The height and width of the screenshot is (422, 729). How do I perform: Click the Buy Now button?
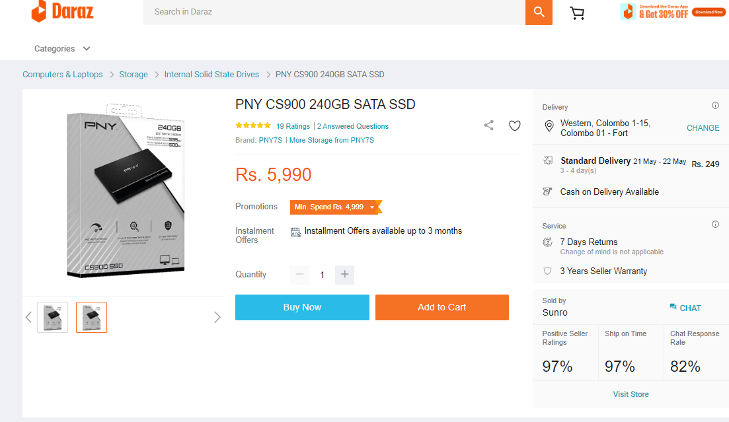[302, 307]
